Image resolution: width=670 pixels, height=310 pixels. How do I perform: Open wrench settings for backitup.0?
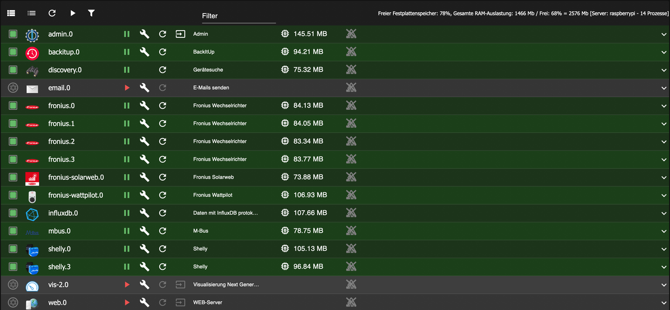[x=144, y=52]
